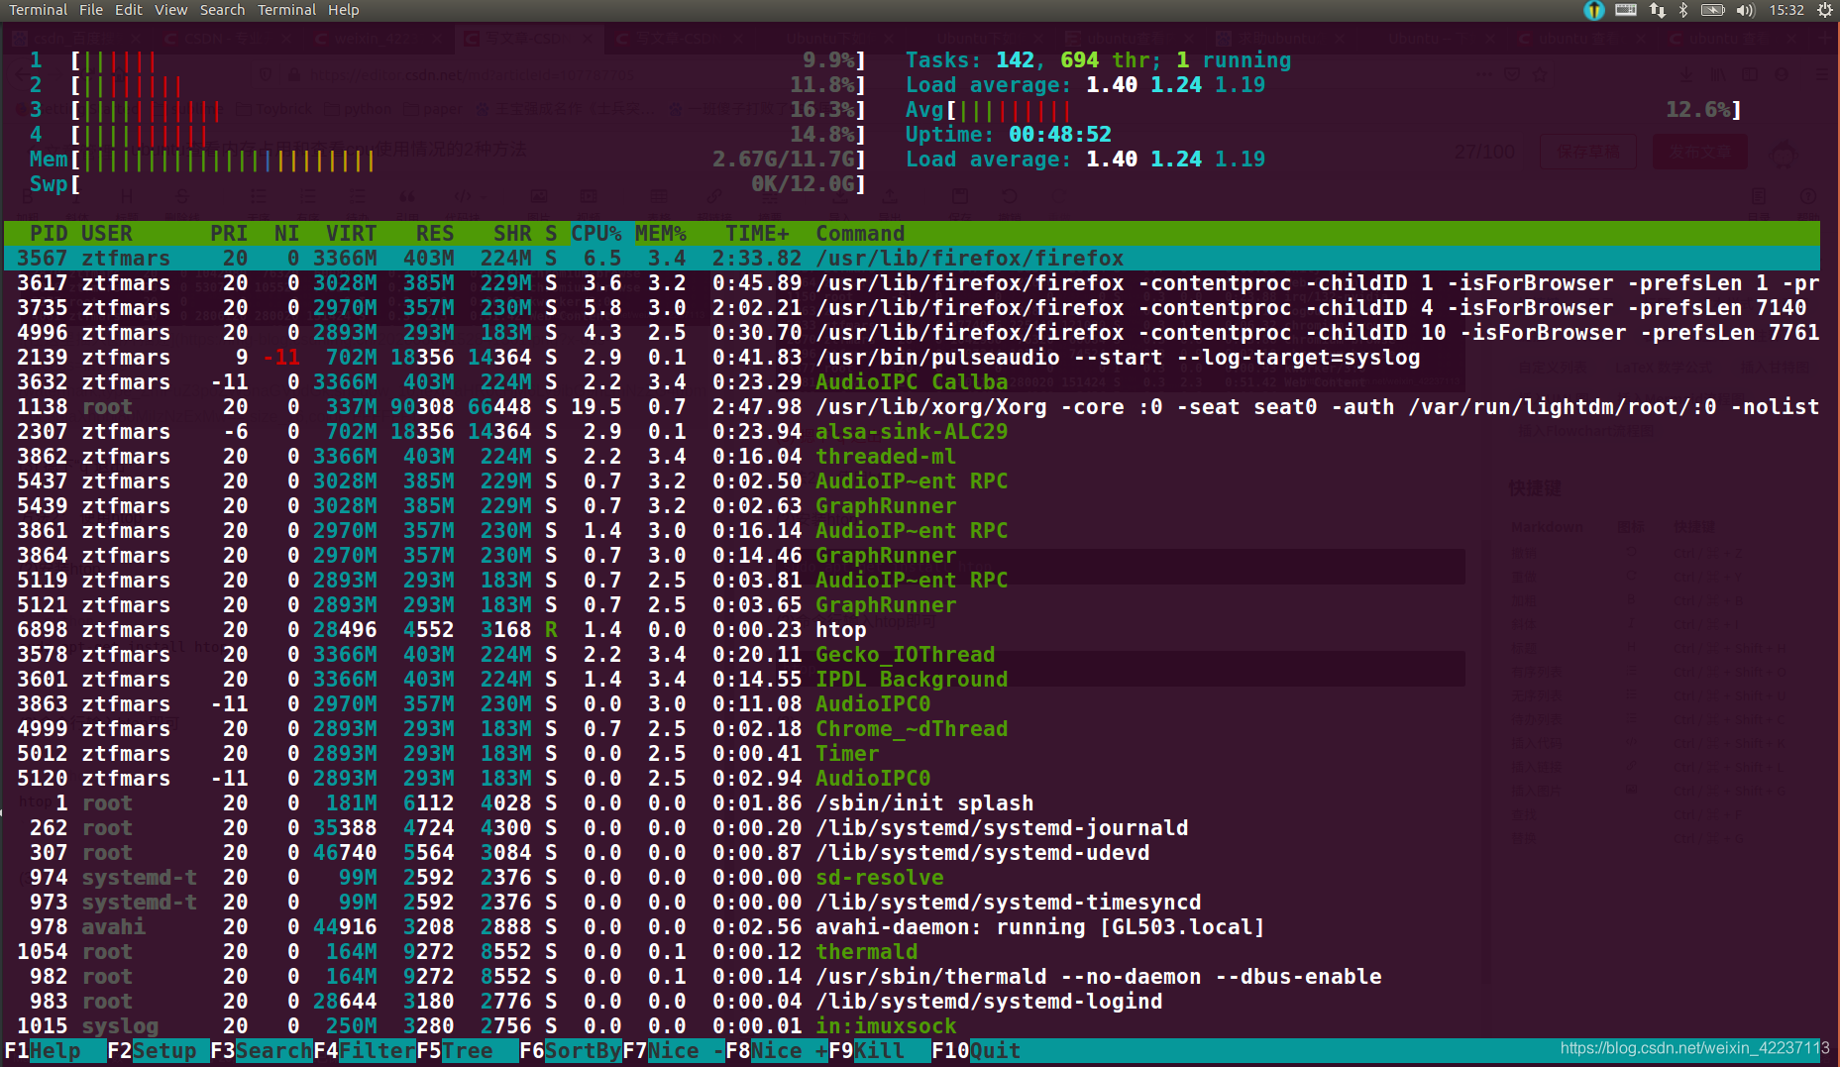This screenshot has height=1067, width=1840.
Task: Select the avahi-daemon process row
Action: (912, 927)
